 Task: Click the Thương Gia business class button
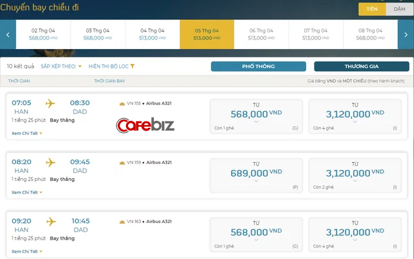[x=361, y=67]
